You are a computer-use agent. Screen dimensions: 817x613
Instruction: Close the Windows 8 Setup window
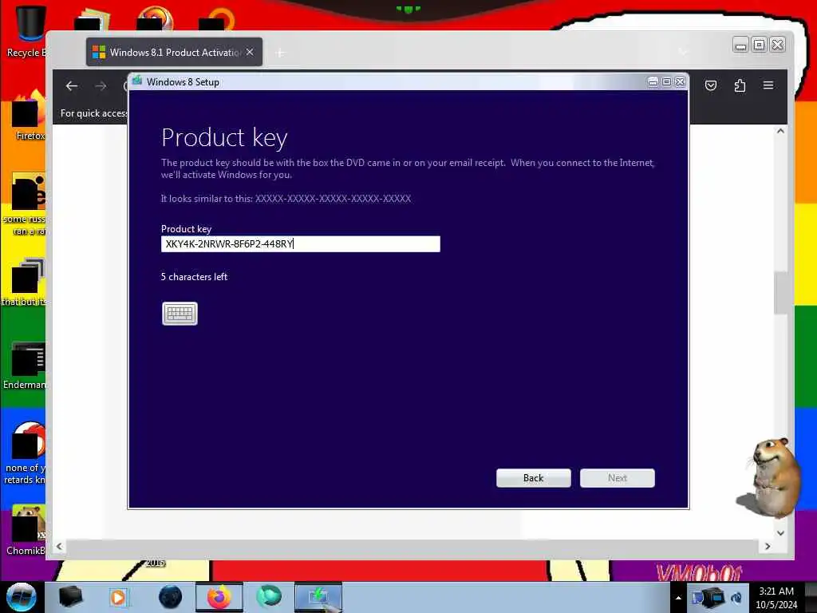[680, 82]
